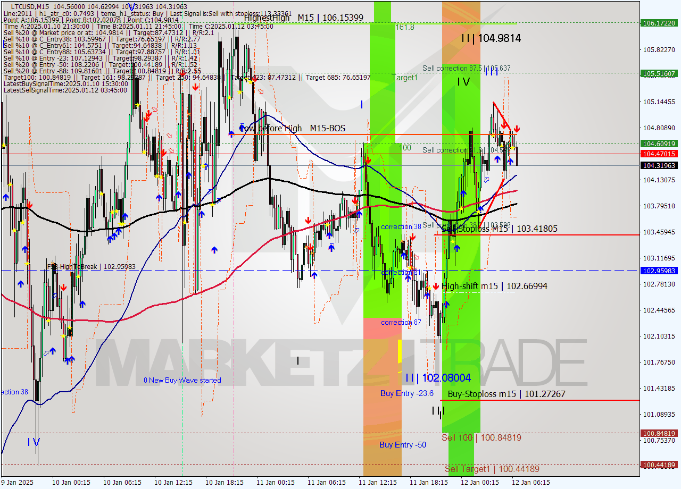Click the 'Low before High M15-BOS' label
Image resolution: width=681 pixels, height=489 pixels.
tap(292, 128)
